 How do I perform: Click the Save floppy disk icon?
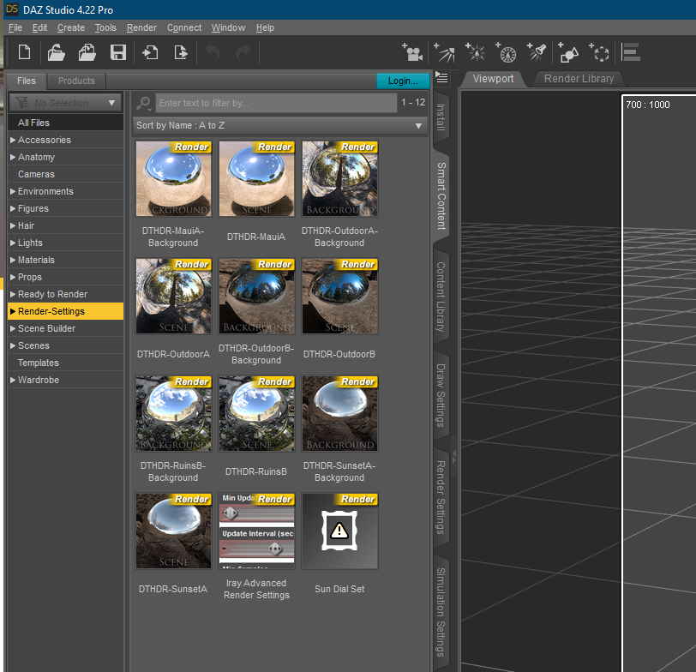pos(118,52)
